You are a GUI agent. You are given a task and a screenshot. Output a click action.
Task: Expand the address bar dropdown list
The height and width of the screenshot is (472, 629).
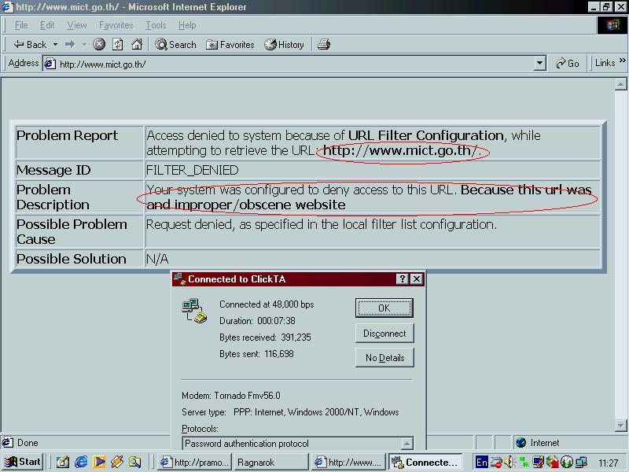pos(540,64)
